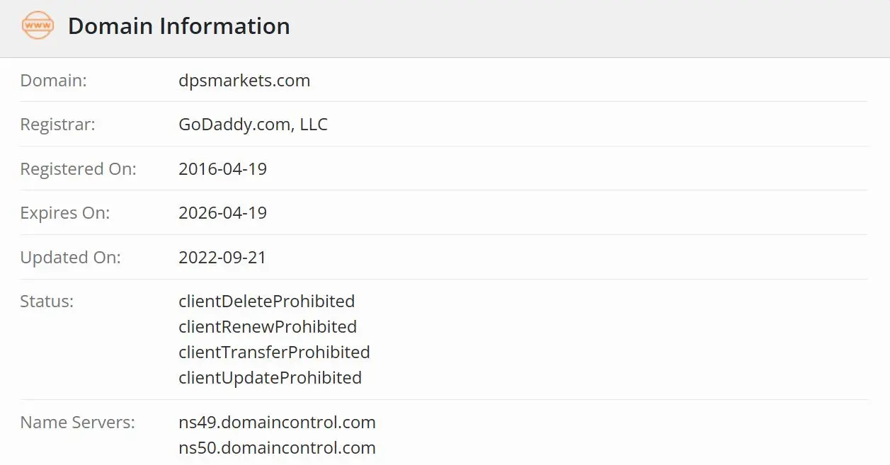Click the Registered On: label
The width and height of the screenshot is (890, 465).
[78, 169]
